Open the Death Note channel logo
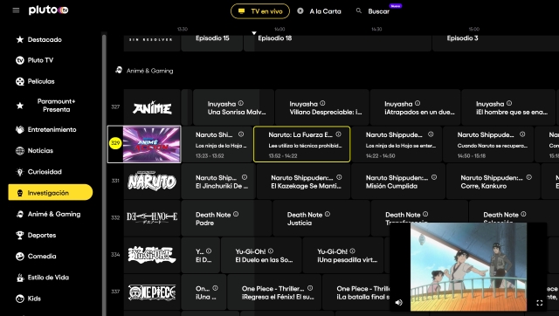Screen dimensions: 559x316 (152, 217)
